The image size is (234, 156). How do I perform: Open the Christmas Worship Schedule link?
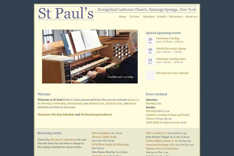point(56,115)
